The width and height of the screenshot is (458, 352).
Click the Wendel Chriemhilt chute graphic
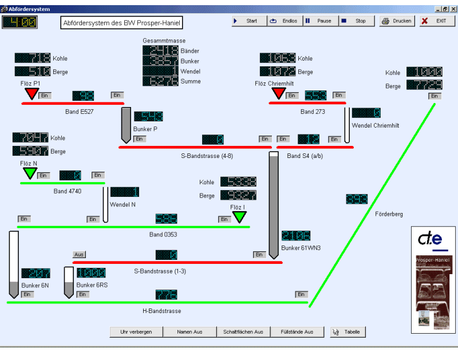pos(347,125)
